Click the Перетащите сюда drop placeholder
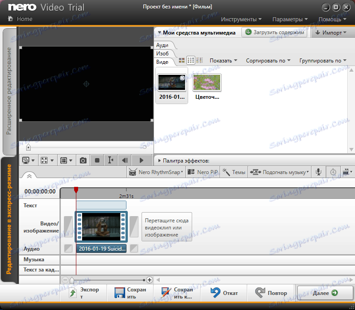The image size is (355, 310). point(167,227)
